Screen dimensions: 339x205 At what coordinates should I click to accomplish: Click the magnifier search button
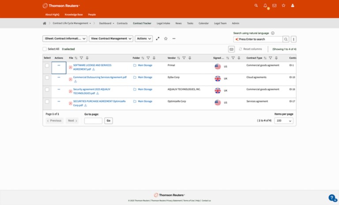tap(286, 39)
